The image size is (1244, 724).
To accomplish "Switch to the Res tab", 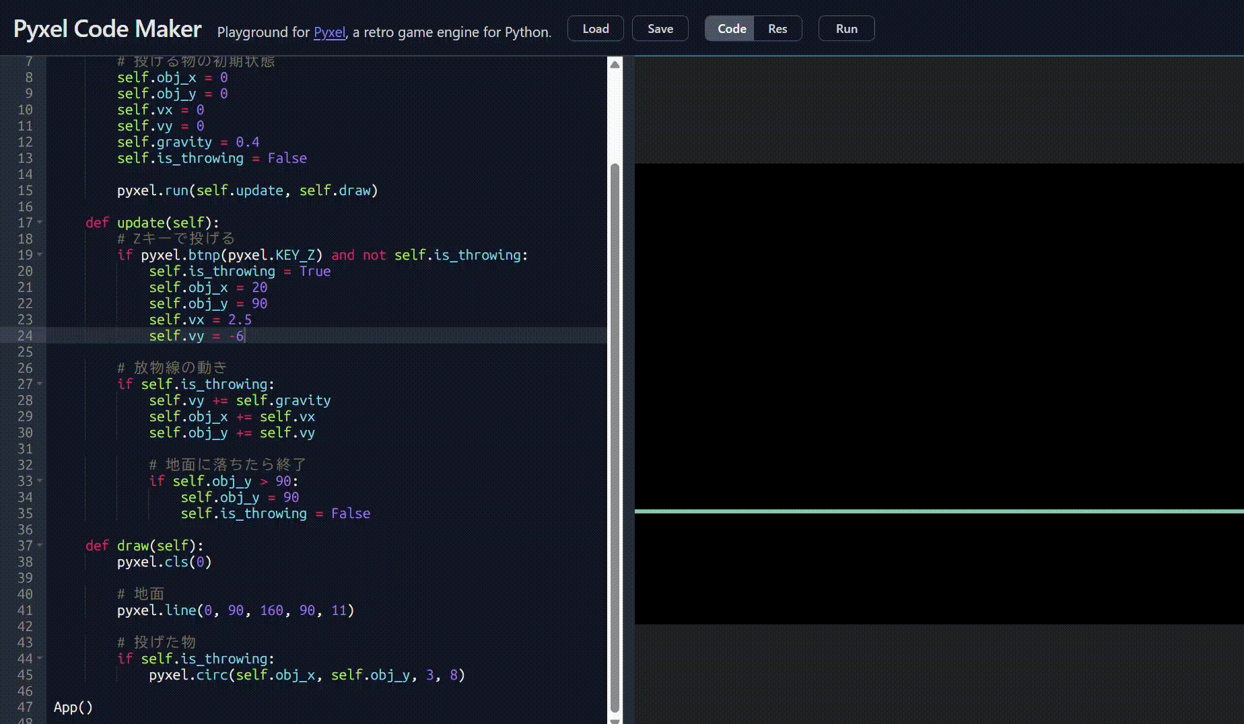I will pos(777,29).
